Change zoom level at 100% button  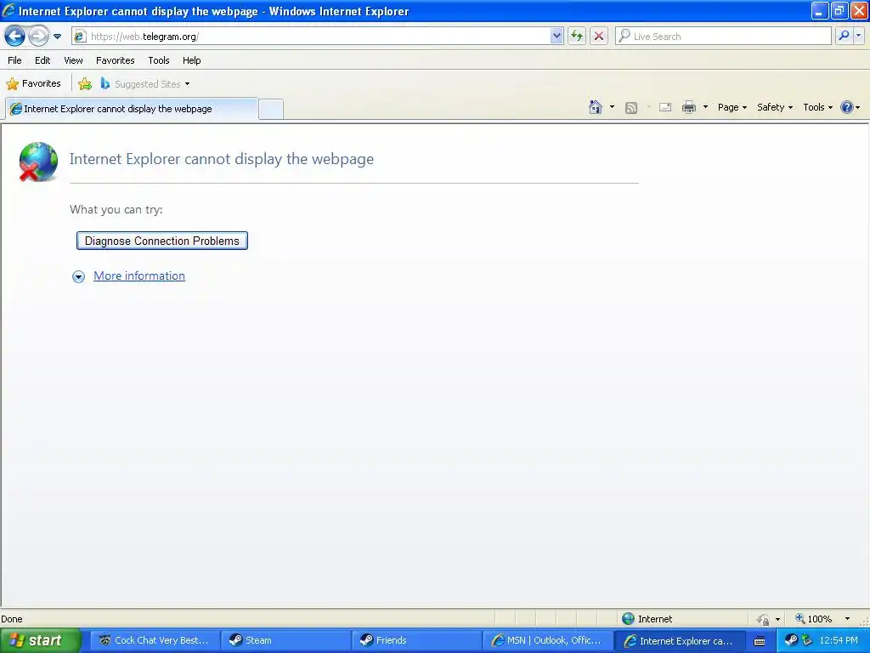pyautogui.click(x=813, y=619)
